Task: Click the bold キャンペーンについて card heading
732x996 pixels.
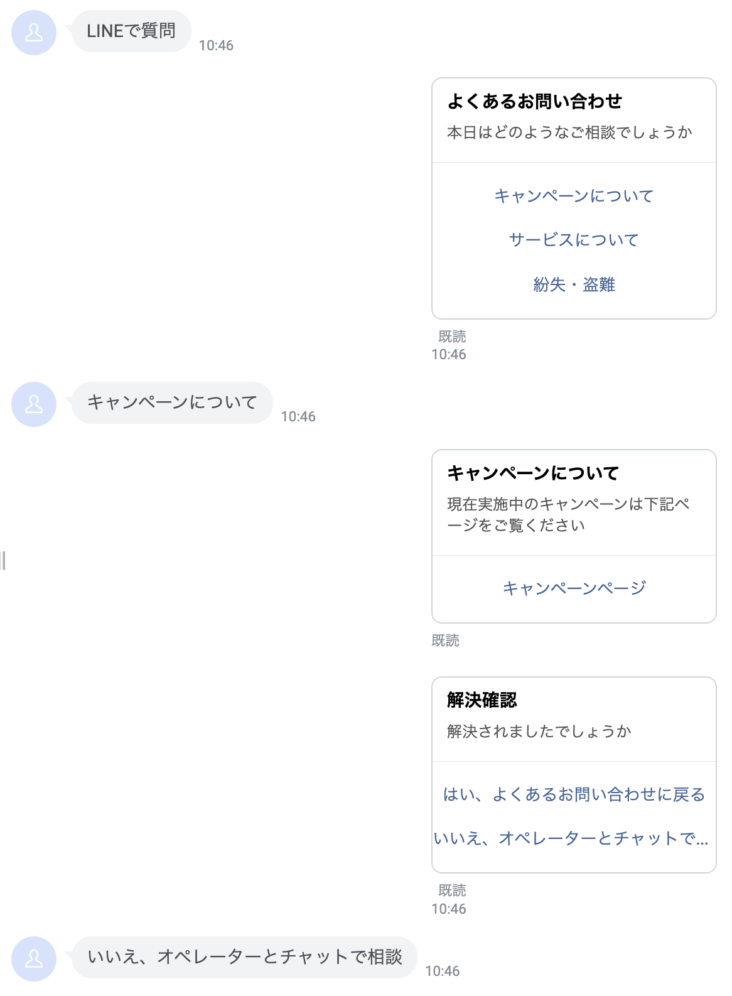Action: click(x=533, y=473)
